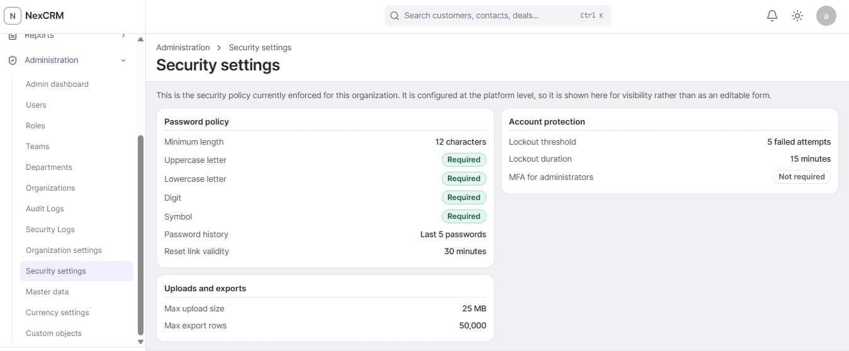The image size is (849, 351).
Task: Click the Uppercase letter Required badge
Action: 464,160
